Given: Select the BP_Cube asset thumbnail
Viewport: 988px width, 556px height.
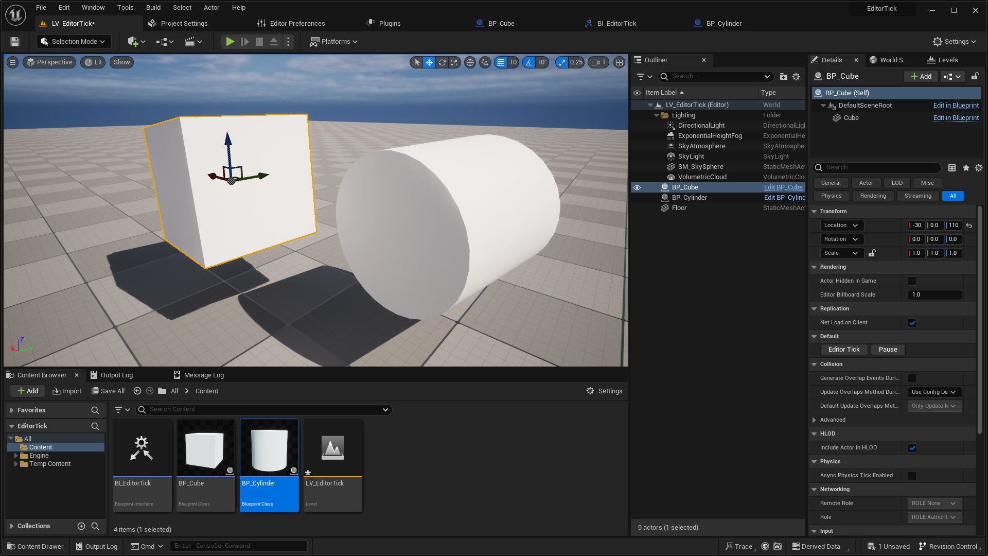Looking at the screenshot, I should coord(206,448).
